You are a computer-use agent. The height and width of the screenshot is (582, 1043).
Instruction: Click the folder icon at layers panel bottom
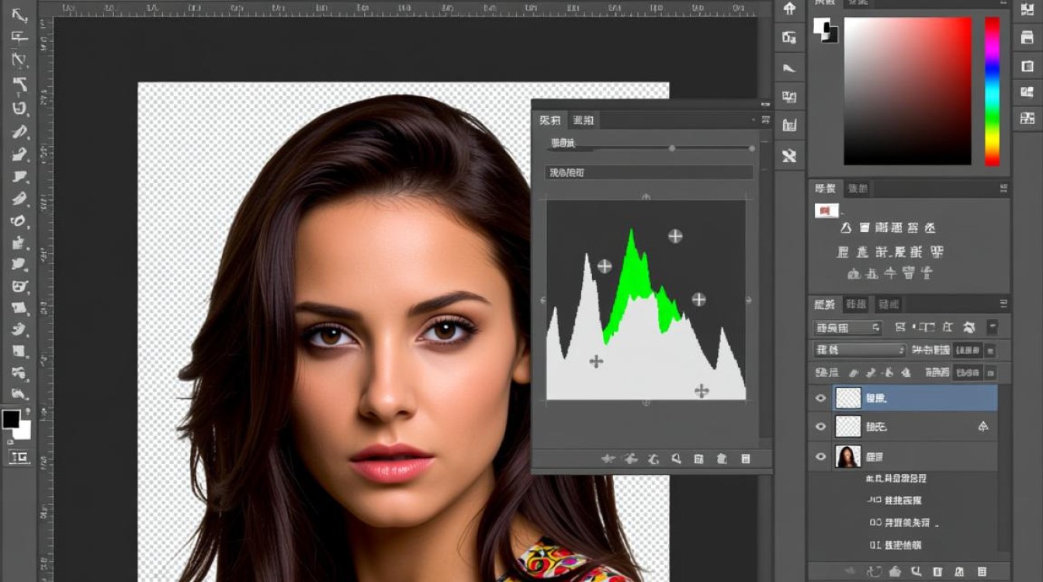click(x=937, y=572)
